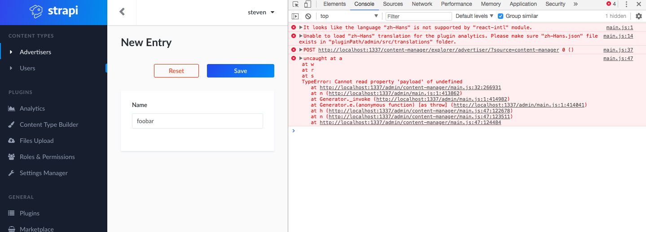
Task: Open the top JavaScript context dropdown
Action: [x=348, y=16]
